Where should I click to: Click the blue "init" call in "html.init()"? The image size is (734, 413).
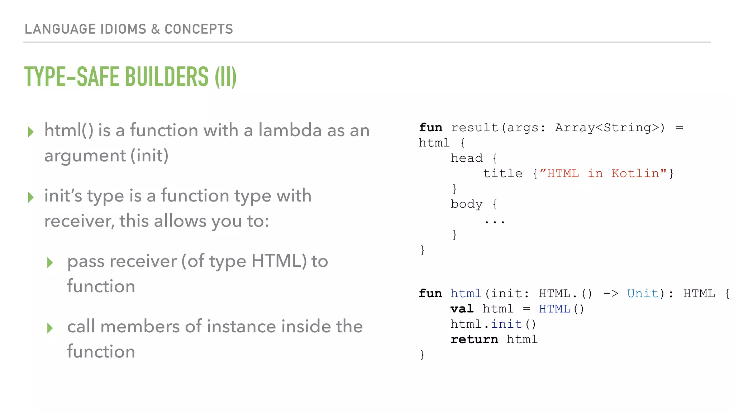click(506, 324)
